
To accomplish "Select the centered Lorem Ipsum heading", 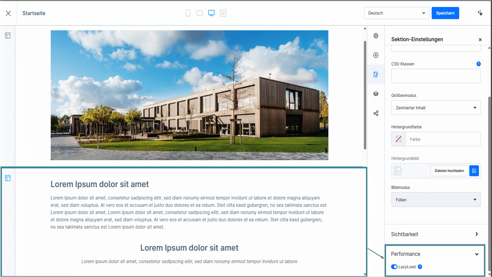I will tap(189, 248).
